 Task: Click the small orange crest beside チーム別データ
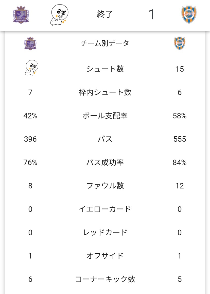(x=180, y=43)
